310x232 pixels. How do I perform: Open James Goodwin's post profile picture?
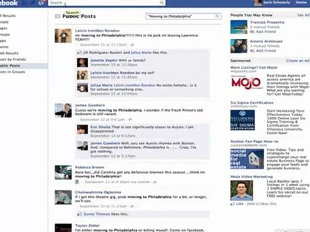[63, 111]
